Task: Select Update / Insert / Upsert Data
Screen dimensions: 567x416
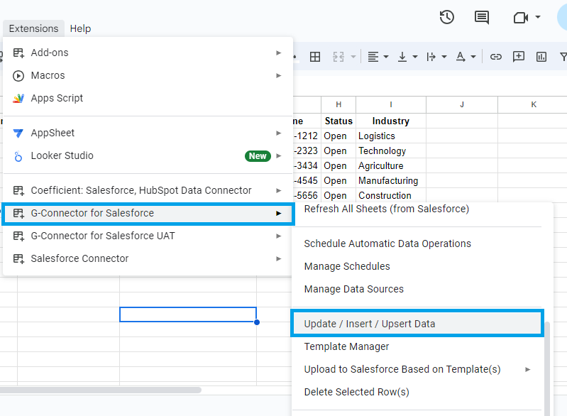Action: tap(370, 324)
